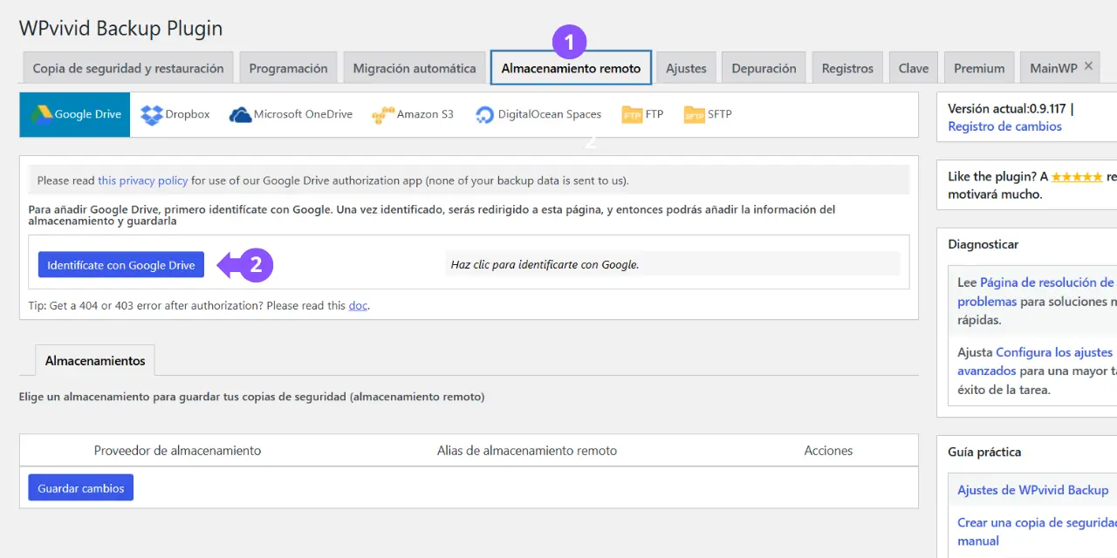Click the Guardar cambios button
The height and width of the screenshot is (558, 1117).
pos(81,488)
